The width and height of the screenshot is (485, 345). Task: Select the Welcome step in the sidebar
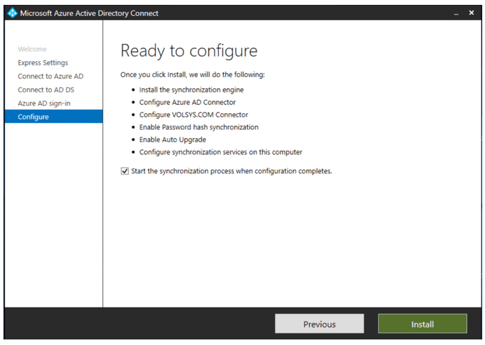(32, 49)
